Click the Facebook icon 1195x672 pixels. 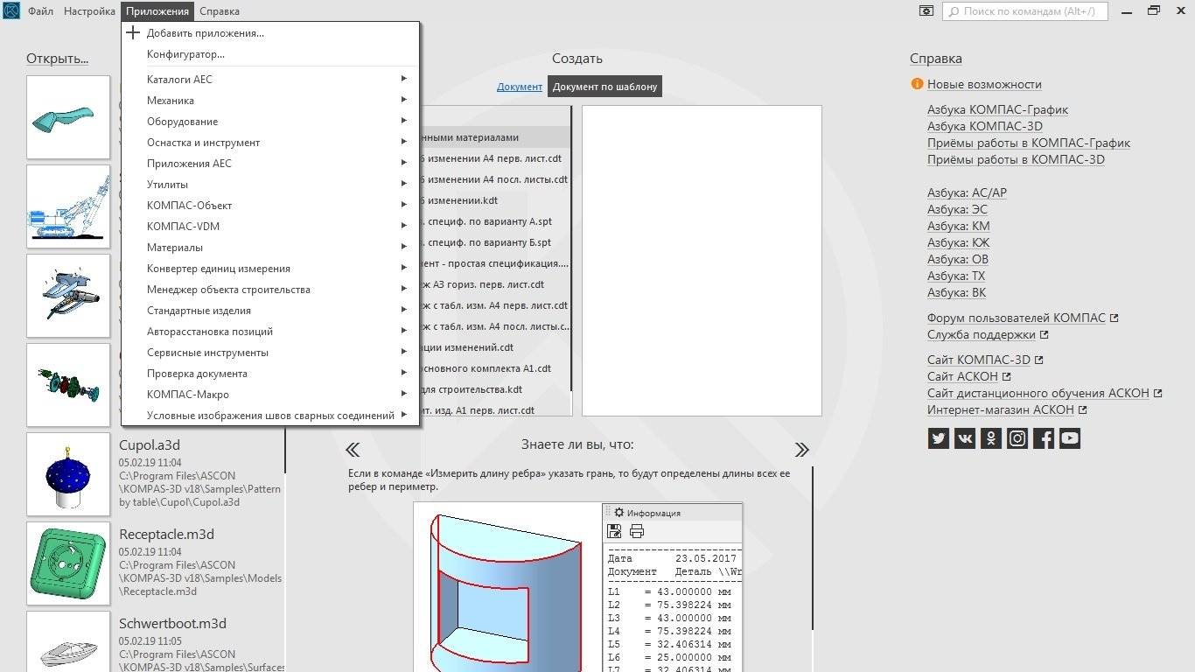click(x=1044, y=438)
